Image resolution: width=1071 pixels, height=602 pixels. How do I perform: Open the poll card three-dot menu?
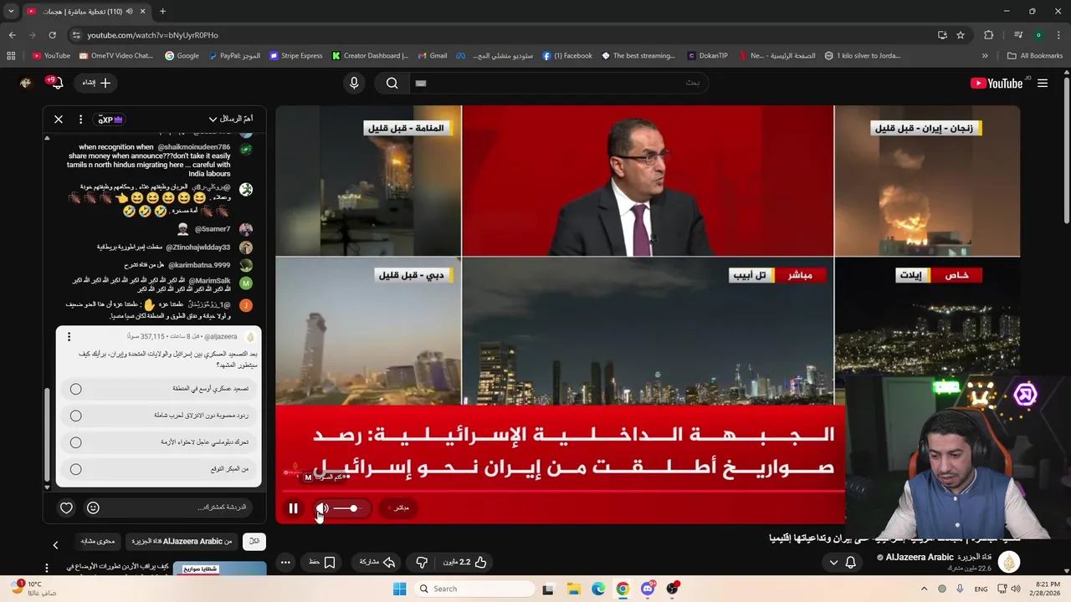pyautogui.click(x=69, y=337)
